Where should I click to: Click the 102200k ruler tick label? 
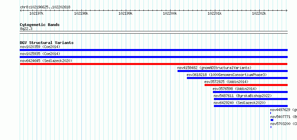tap(170, 13)
